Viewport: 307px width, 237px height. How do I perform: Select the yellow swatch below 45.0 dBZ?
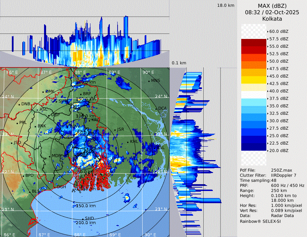click(x=253, y=80)
